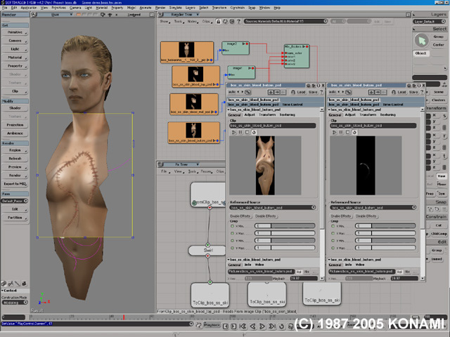Switch to Adjust tab in swirl-preview editor
This screenshot has height=337, width=450.
pos(250,115)
